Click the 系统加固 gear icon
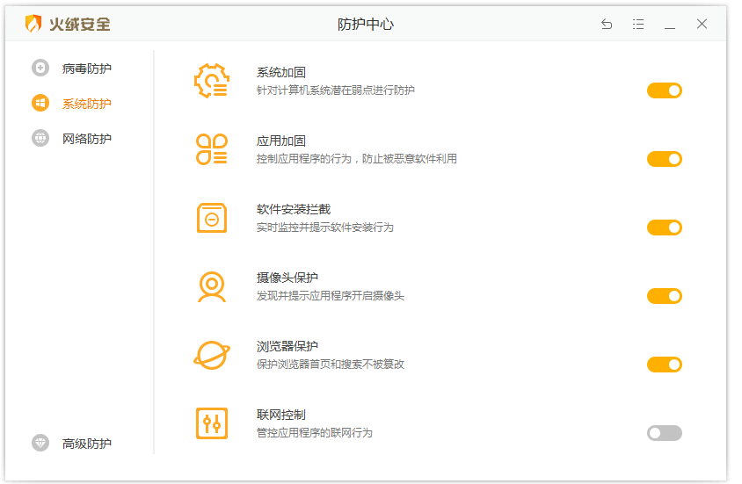The image size is (742, 484). (x=212, y=81)
